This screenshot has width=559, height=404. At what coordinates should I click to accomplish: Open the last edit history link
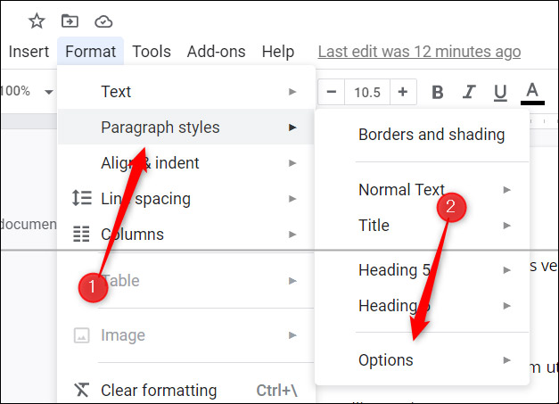click(419, 53)
